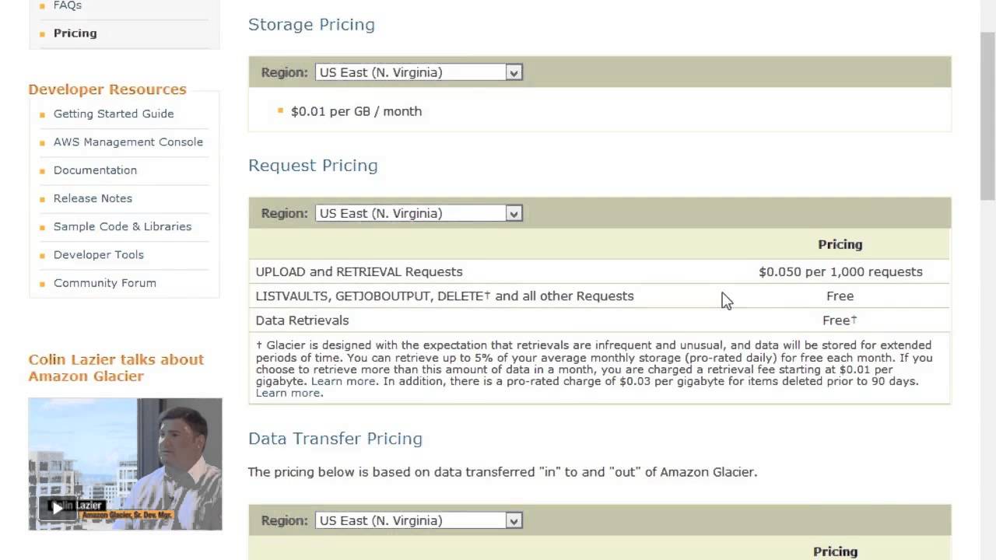Open Data Transfer Pricing region dropdown
This screenshot has width=996, height=560.
coord(419,520)
